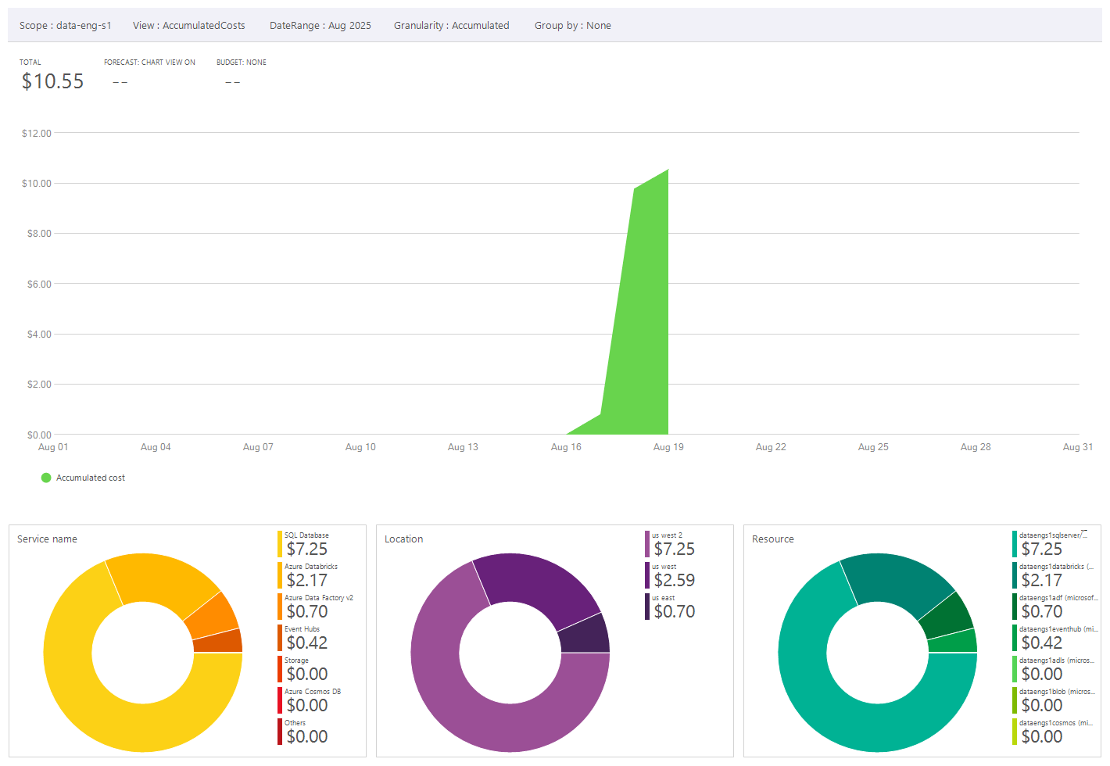Click the $2.00 y-axis label

click(39, 385)
